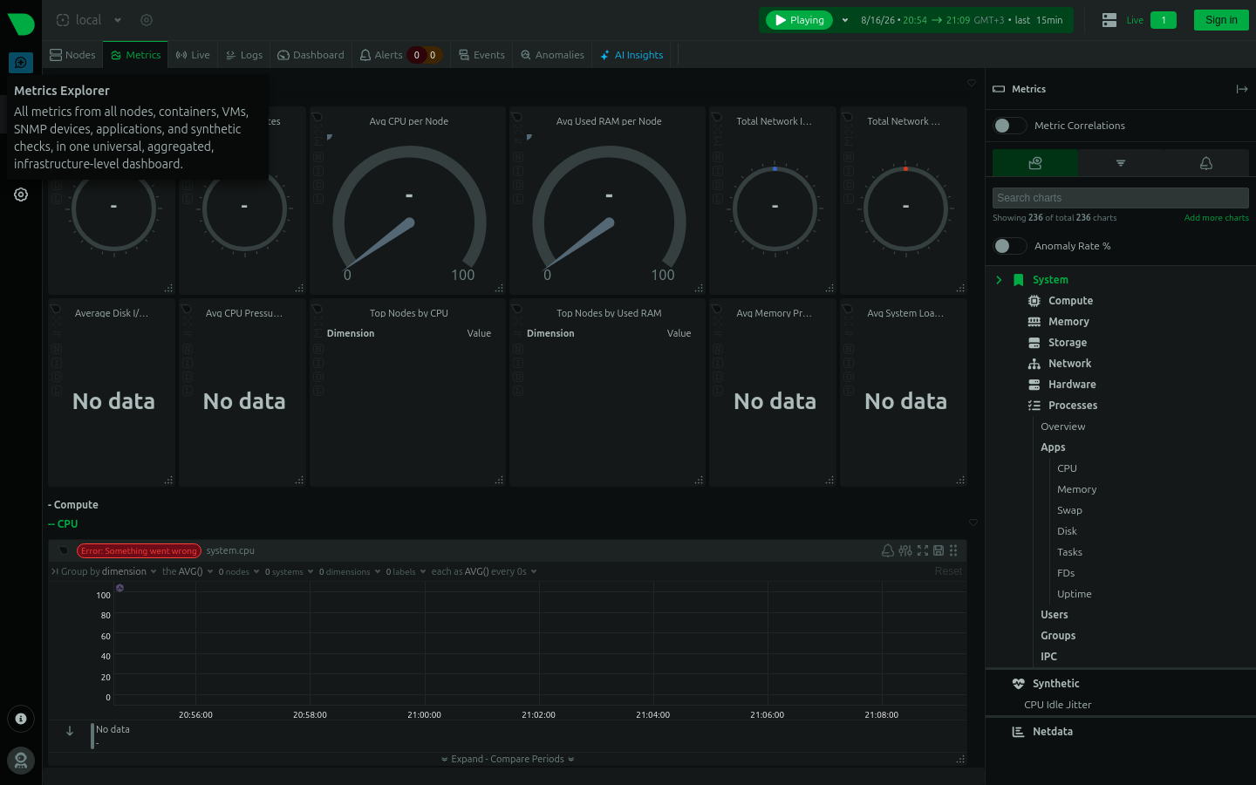This screenshot has width=1256, height=785.
Task: Click the Add more charts link
Action: tap(1216, 218)
